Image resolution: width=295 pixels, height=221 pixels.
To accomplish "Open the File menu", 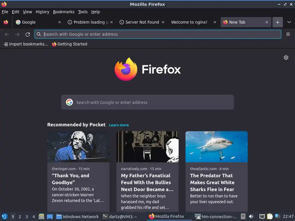I will [x=5, y=12].
